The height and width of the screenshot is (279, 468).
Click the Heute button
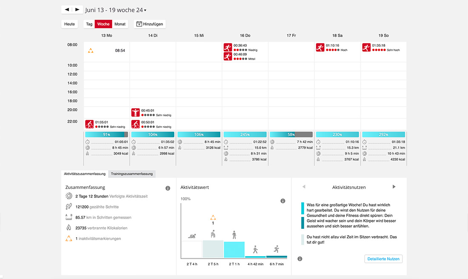[x=69, y=24]
